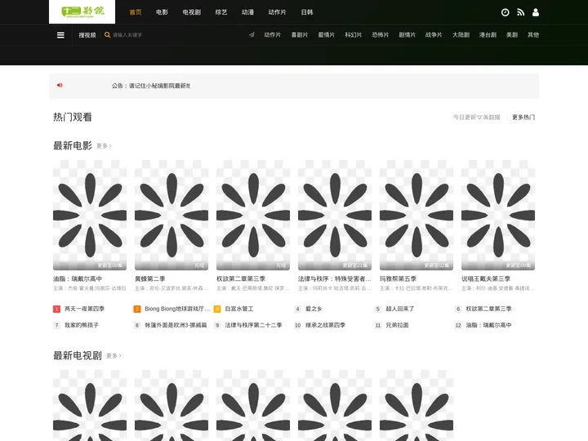
Task: Open the 说唱王戴夫第三季 poster thumbnail
Action: pos(498,216)
